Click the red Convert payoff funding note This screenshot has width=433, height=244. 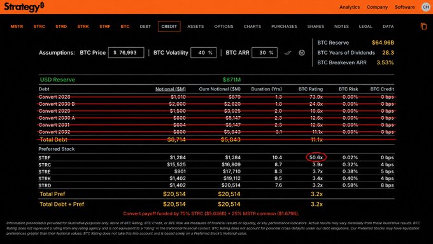tap(211, 213)
